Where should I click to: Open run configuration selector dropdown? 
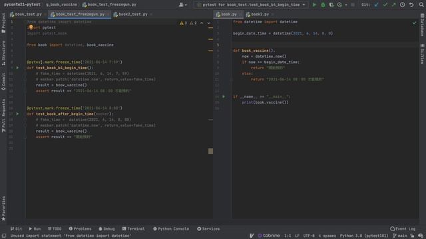tap(251, 5)
